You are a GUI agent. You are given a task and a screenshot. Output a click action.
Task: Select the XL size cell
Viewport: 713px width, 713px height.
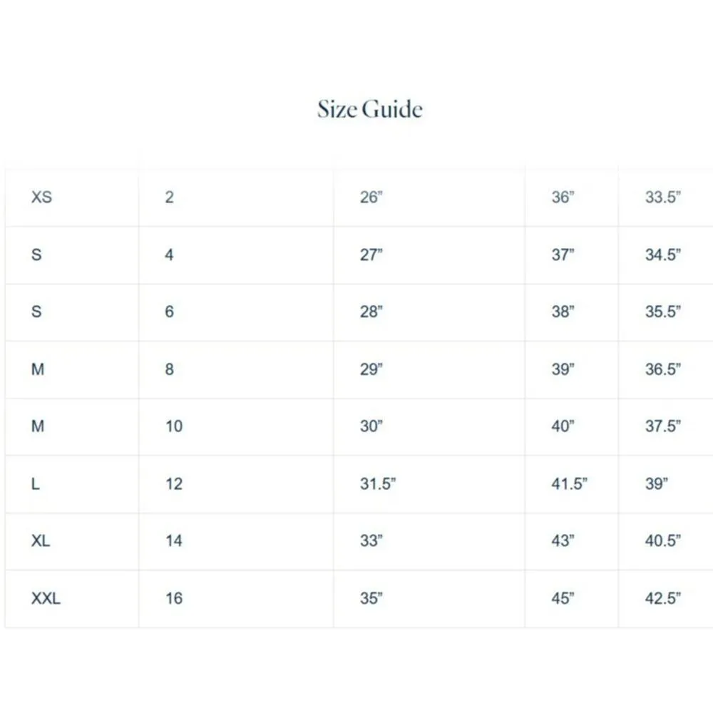click(x=41, y=540)
